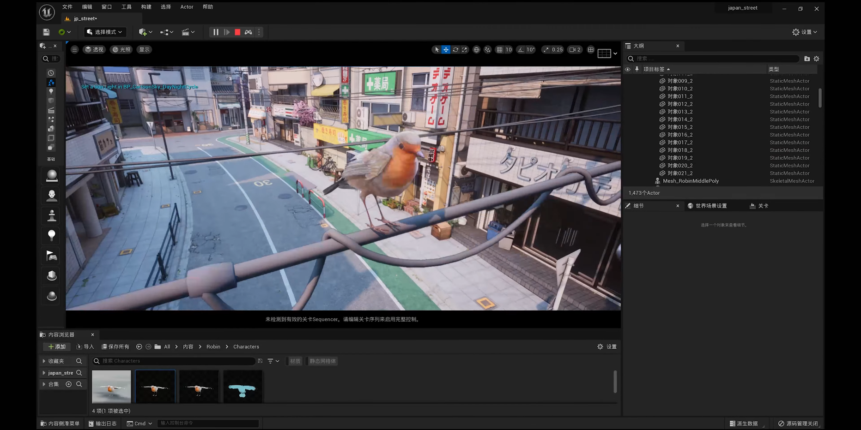861x430 pixels.
Task: Open the cinematics clapperboard dropdown
Action: pyautogui.click(x=188, y=32)
